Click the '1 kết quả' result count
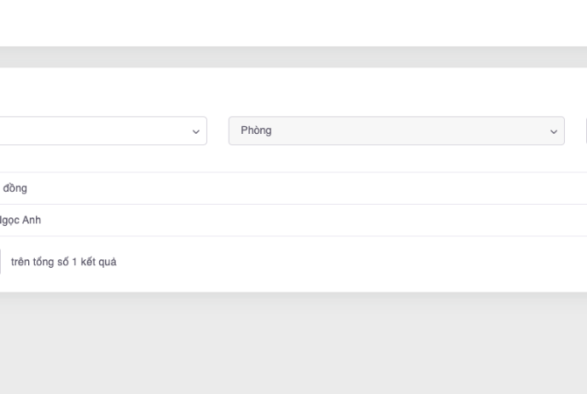 pos(94,262)
